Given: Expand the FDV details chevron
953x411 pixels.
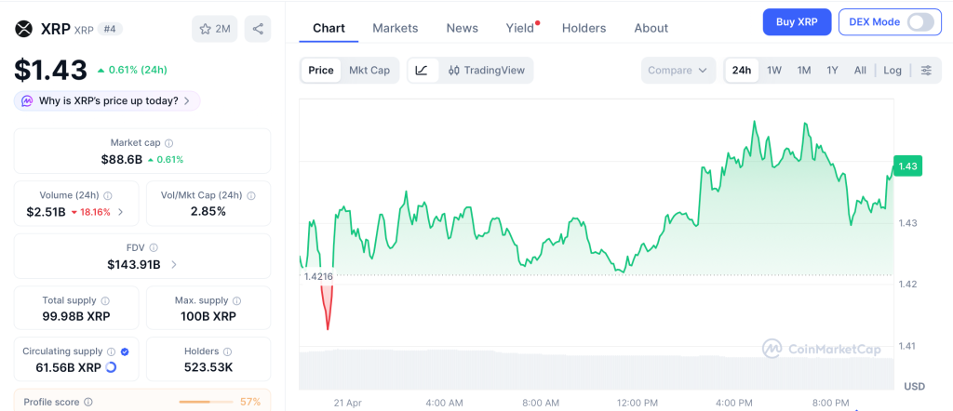Looking at the screenshot, I should (x=173, y=265).
